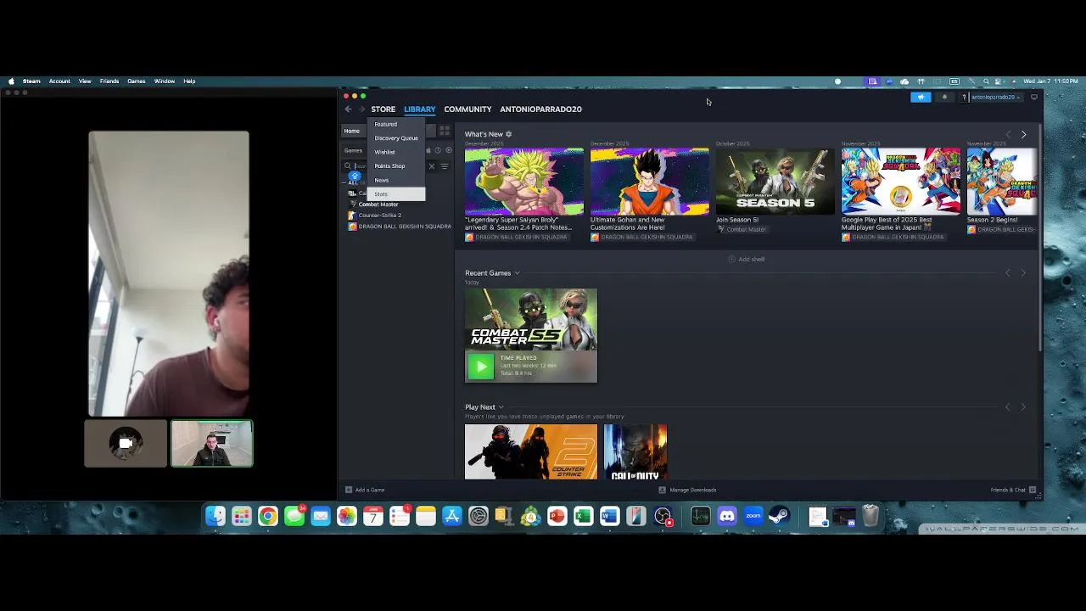Open System Settings from the Dock
The image size is (1086, 611).
click(x=479, y=516)
